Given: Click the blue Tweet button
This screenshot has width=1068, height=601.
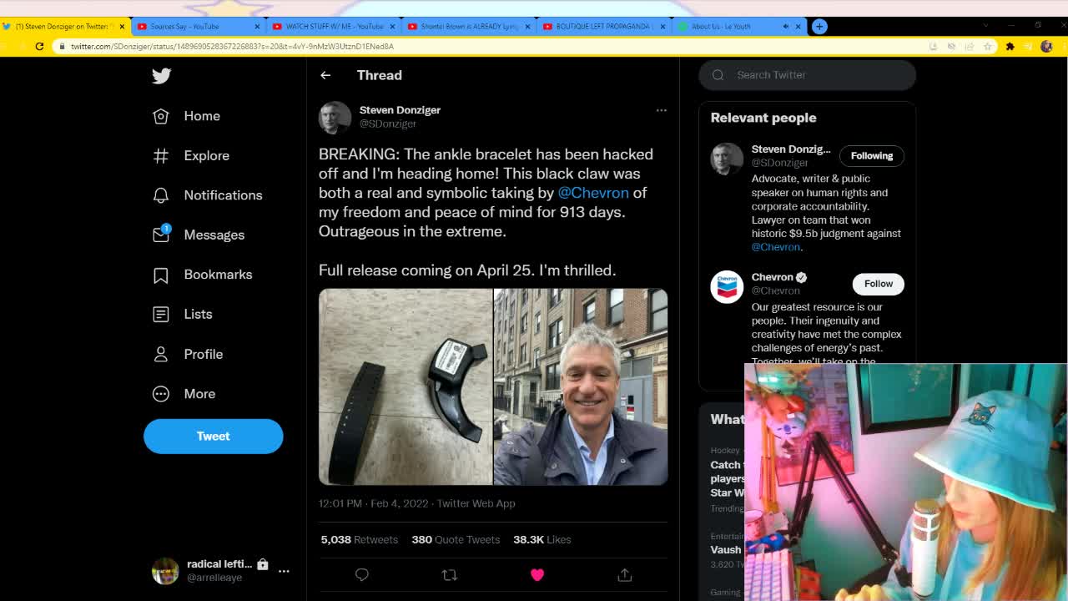Looking at the screenshot, I should tap(213, 436).
